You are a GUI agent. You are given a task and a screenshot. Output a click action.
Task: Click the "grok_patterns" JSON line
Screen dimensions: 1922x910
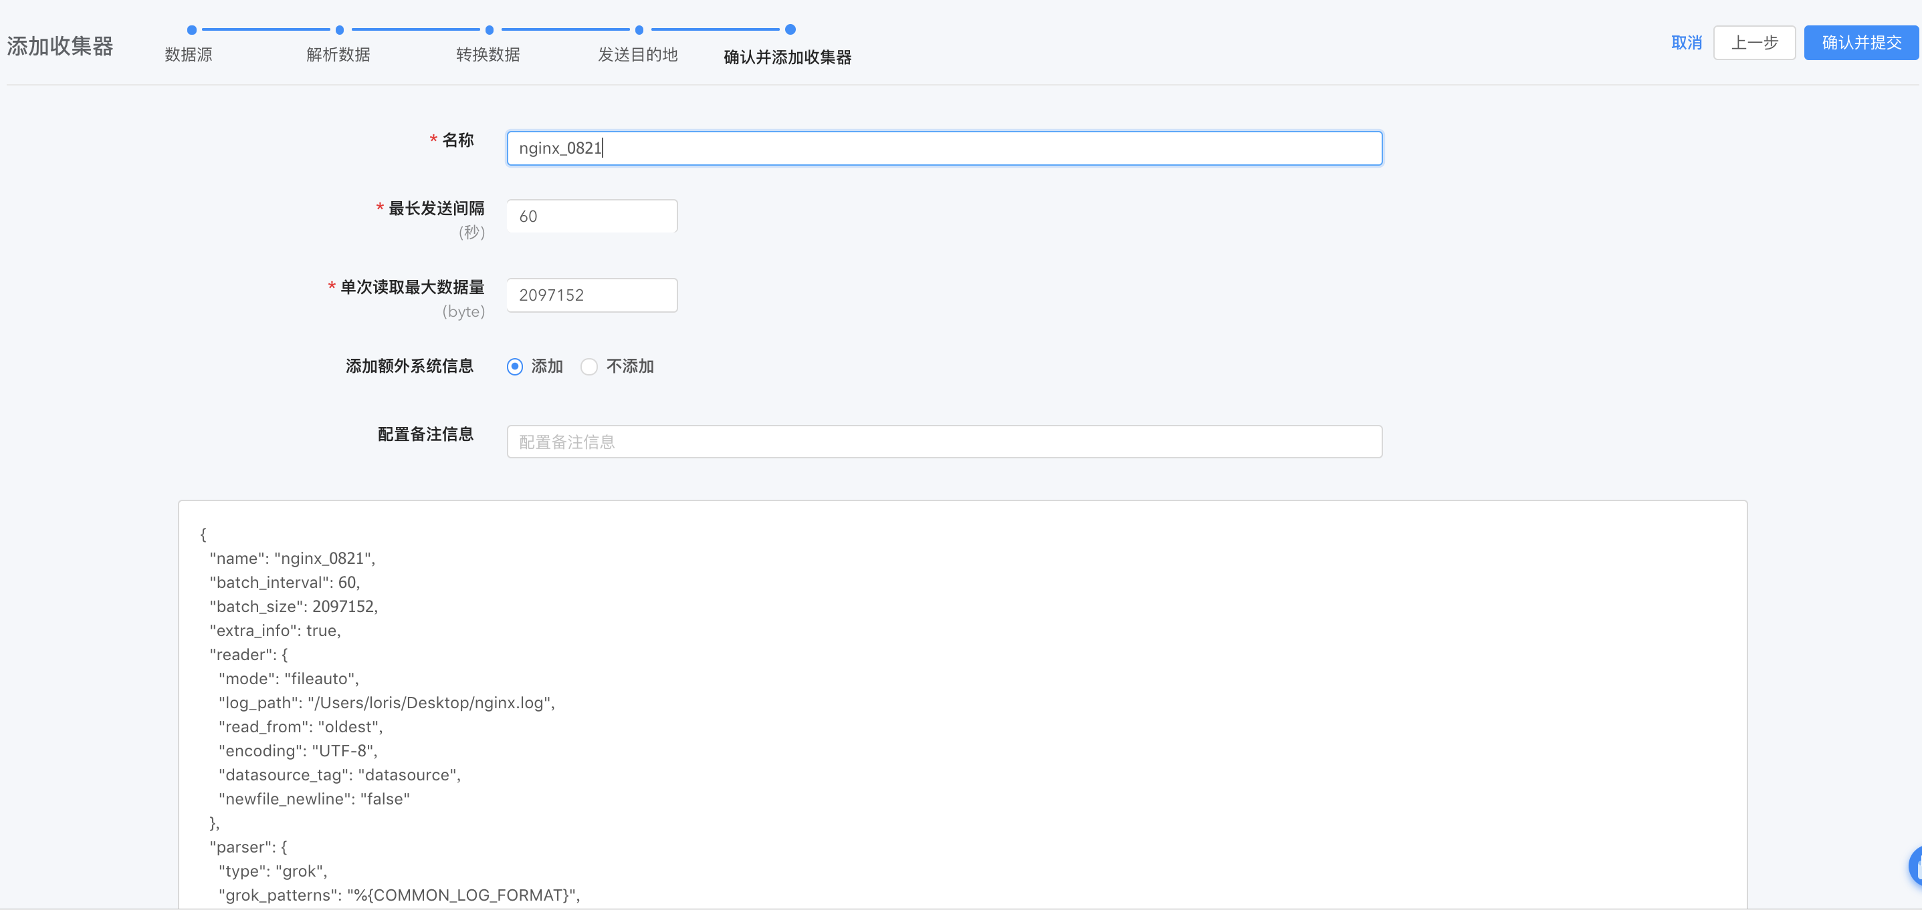click(400, 895)
